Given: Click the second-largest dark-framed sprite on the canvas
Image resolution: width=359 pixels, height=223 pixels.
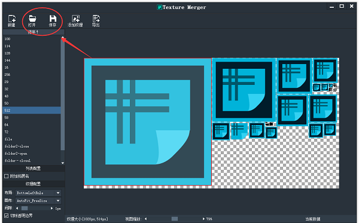Looking at the screenshot, I should (244, 90).
